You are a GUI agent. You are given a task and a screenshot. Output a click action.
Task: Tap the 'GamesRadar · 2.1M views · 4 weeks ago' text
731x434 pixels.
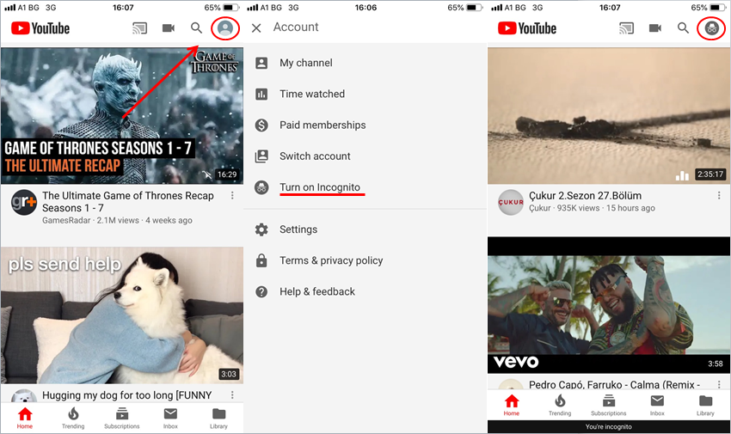tap(117, 220)
